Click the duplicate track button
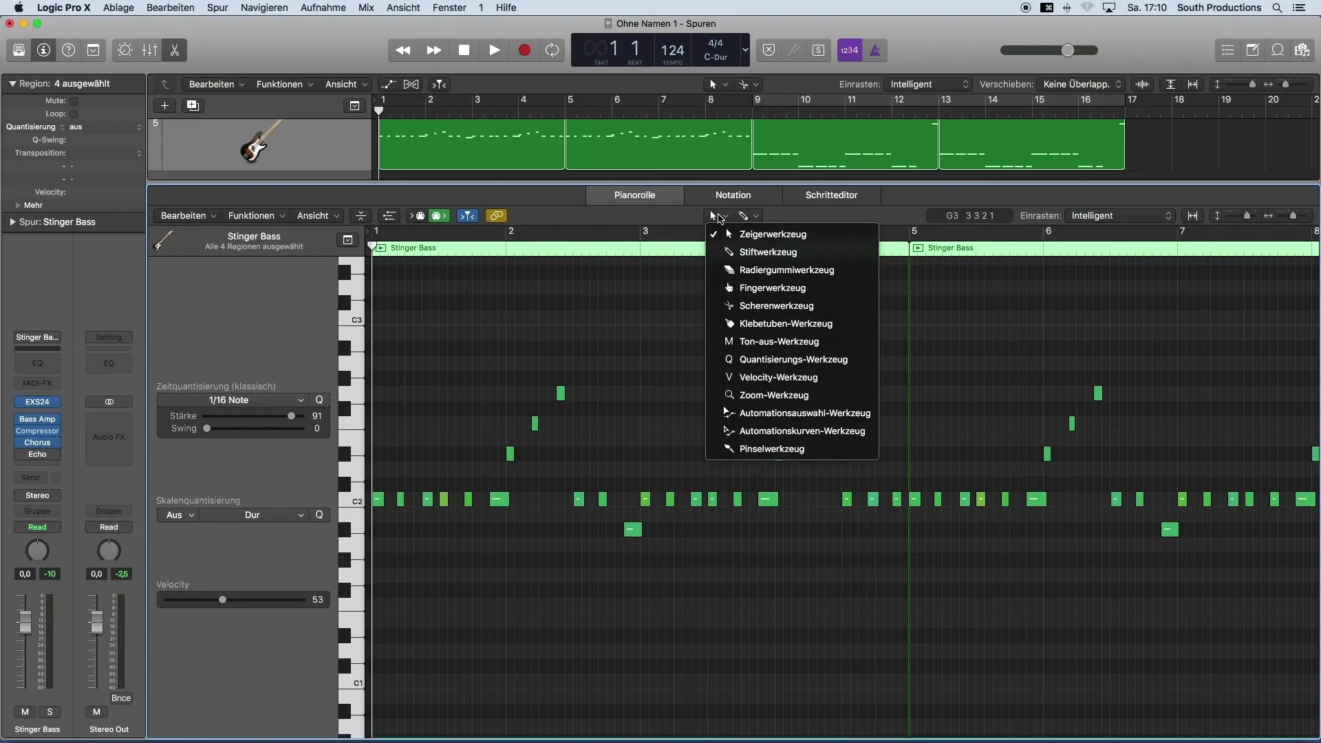 (193, 106)
